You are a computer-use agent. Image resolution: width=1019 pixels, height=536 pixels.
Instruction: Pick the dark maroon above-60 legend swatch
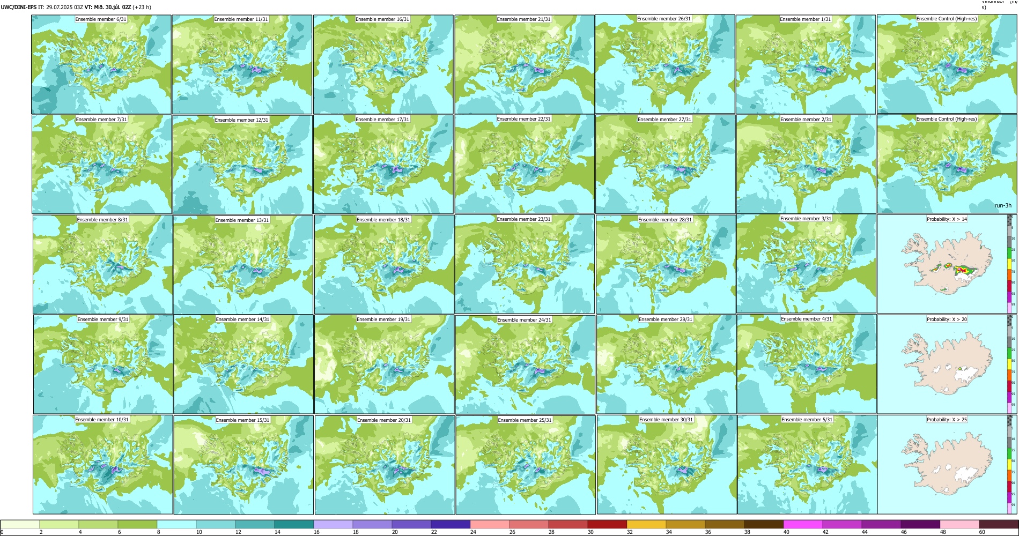coord(999,524)
